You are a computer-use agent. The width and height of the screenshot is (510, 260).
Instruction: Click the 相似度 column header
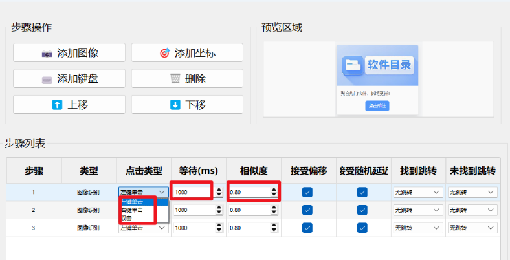pyautogui.click(x=254, y=171)
